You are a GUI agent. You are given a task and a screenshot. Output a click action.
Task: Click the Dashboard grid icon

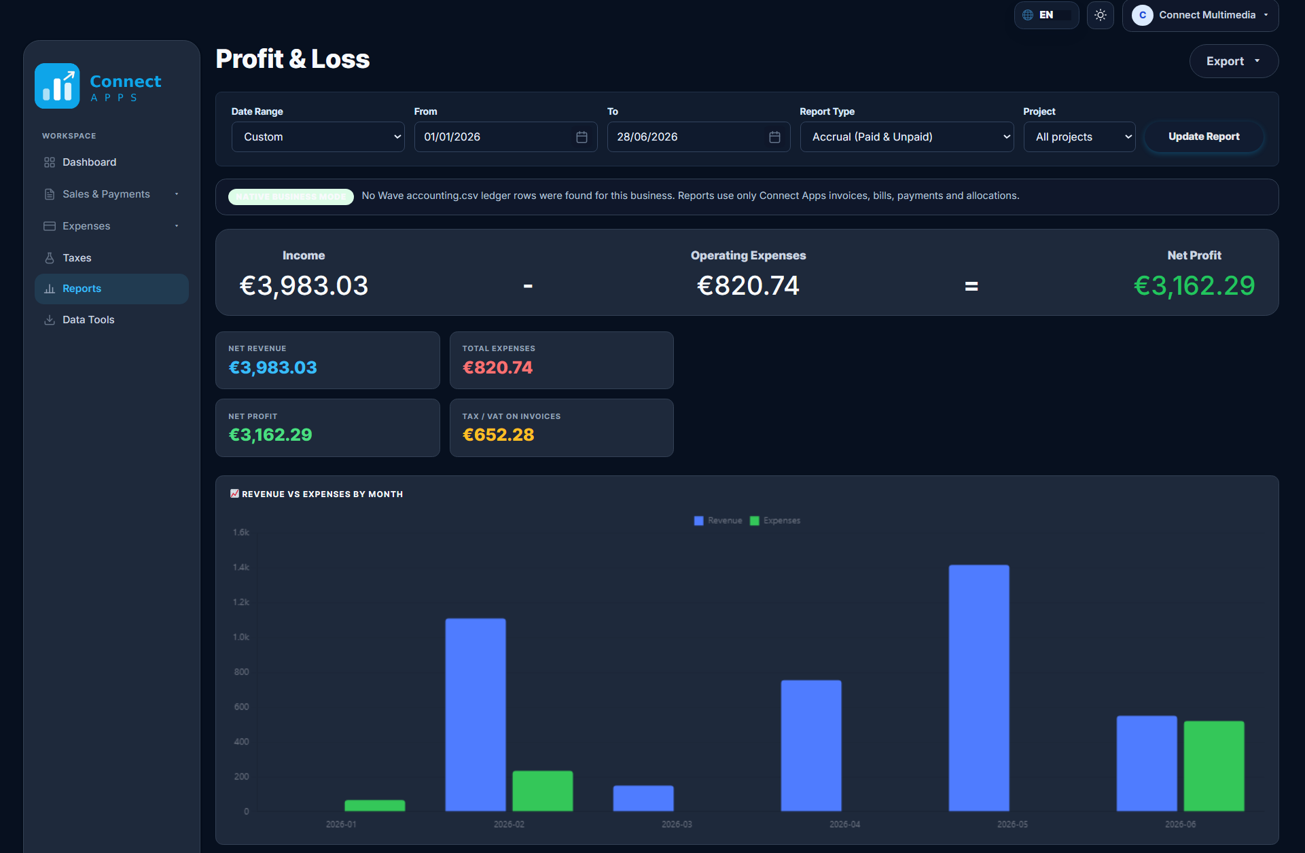click(x=50, y=162)
